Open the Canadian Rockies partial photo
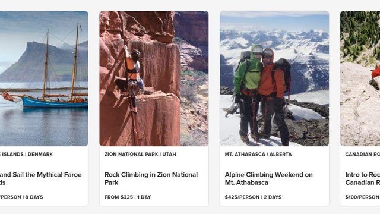The width and height of the screenshot is (380, 214). point(360,78)
